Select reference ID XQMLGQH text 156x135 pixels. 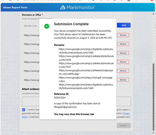click(x=60, y=98)
